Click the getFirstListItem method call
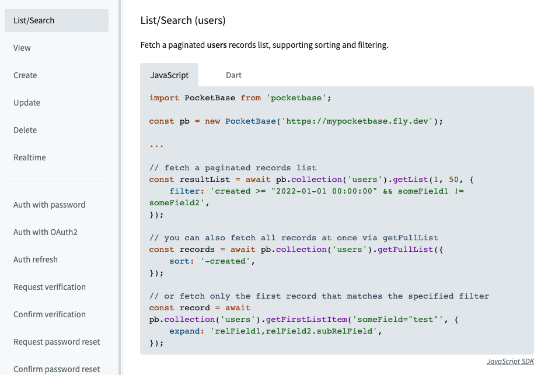Image resolution: width=548 pixels, height=375 pixels. click(306, 320)
